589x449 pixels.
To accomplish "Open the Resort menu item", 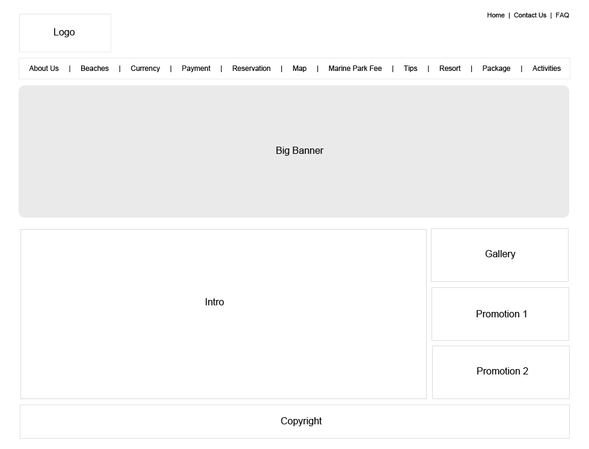I will tap(450, 69).
